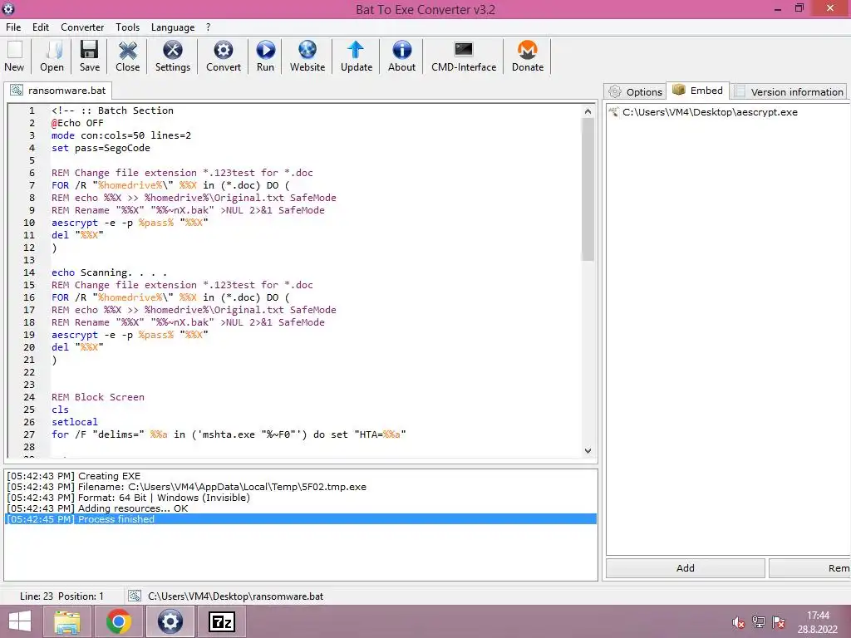Select the log line with 5F02.tmp.exe filename
Image resolution: width=851 pixels, height=638 pixels.
[x=301, y=487]
